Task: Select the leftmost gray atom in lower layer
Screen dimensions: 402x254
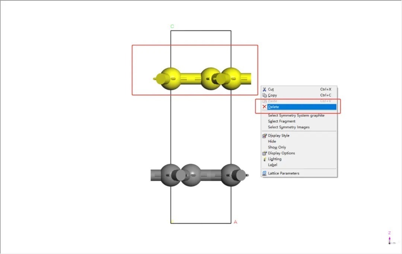Action: [171, 175]
